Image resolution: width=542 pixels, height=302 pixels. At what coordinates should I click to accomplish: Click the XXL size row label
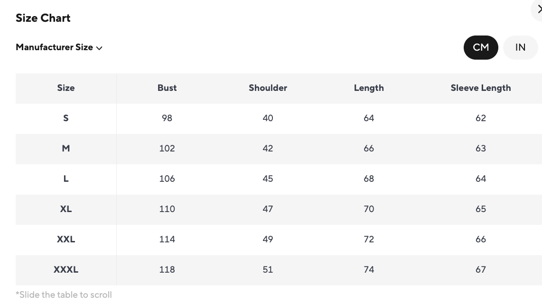pyautogui.click(x=66, y=240)
